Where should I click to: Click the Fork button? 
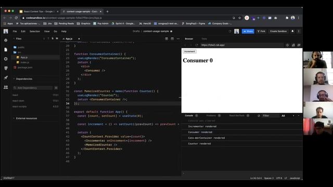[x=261, y=31]
